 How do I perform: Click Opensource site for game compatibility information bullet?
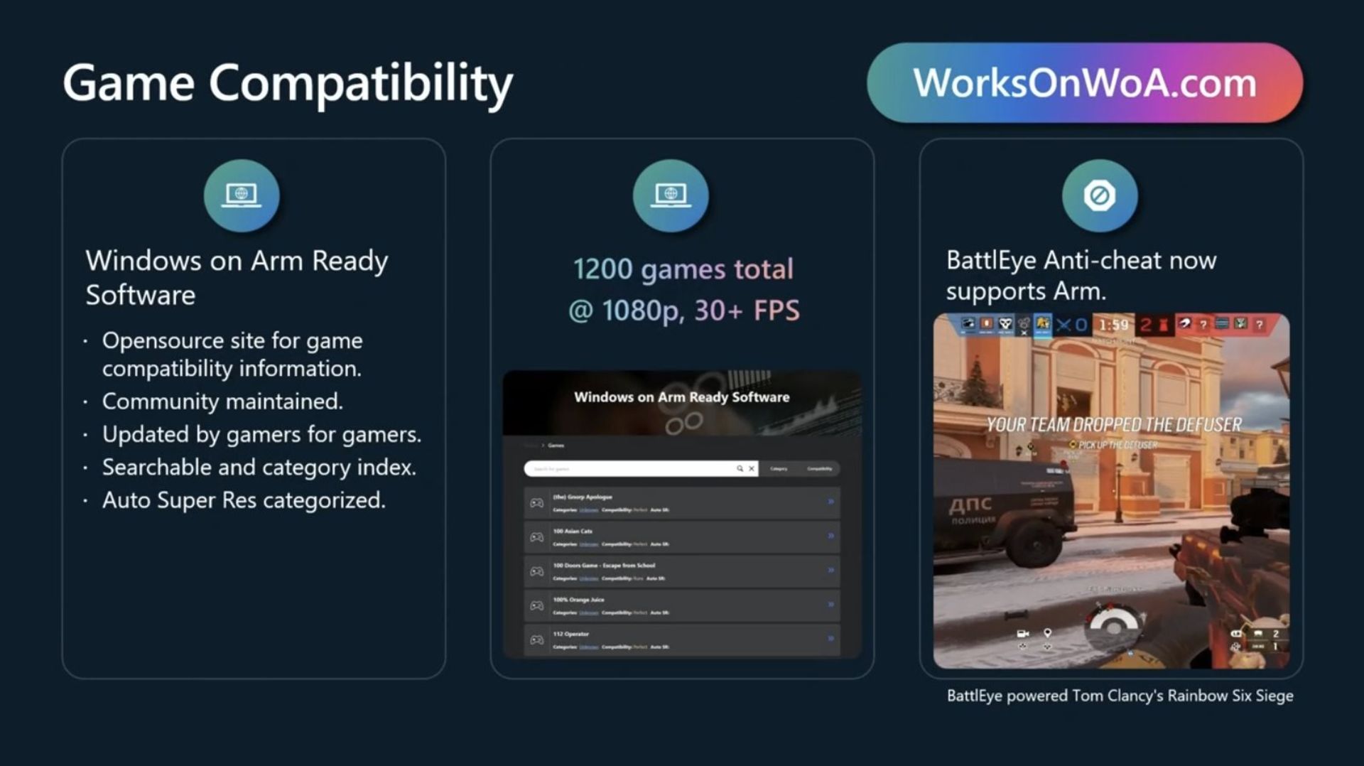pos(232,355)
